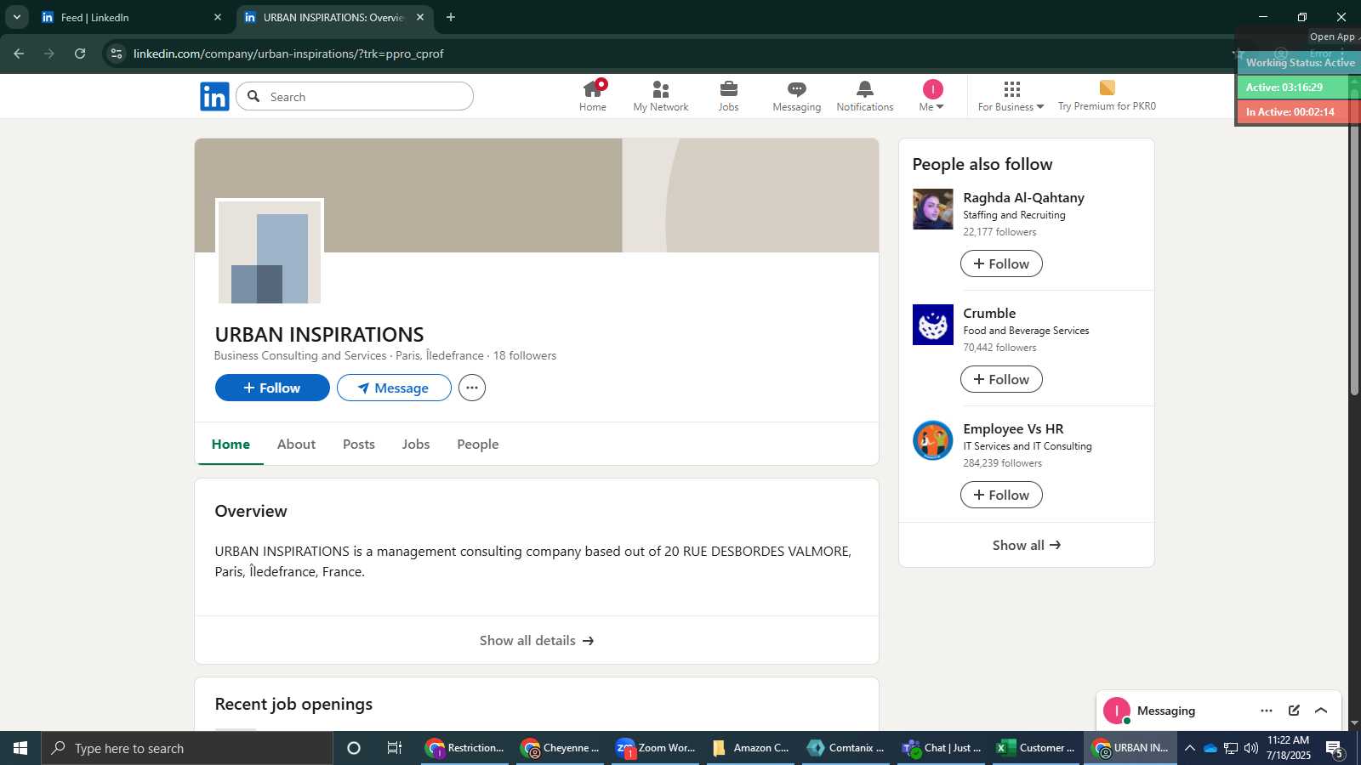Click the LinkedIn logo
The height and width of the screenshot is (765, 1361).
point(214,96)
